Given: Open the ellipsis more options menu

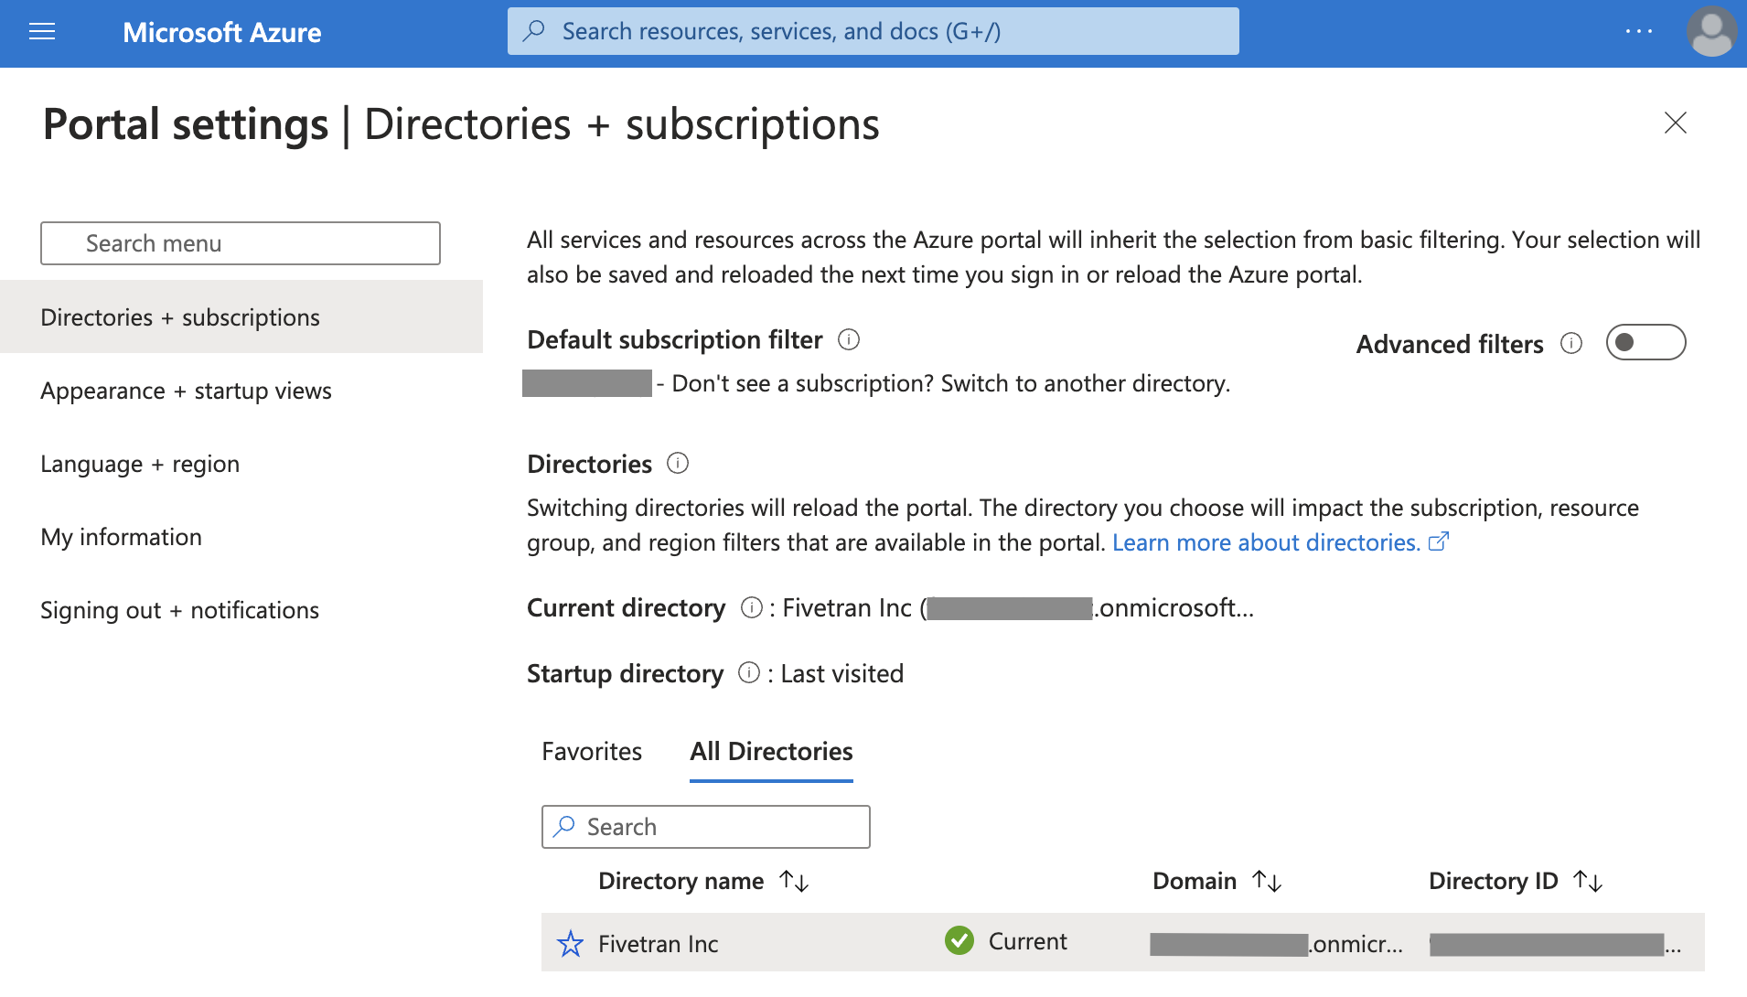Looking at the screenshot, I should tap(1639, 32).
